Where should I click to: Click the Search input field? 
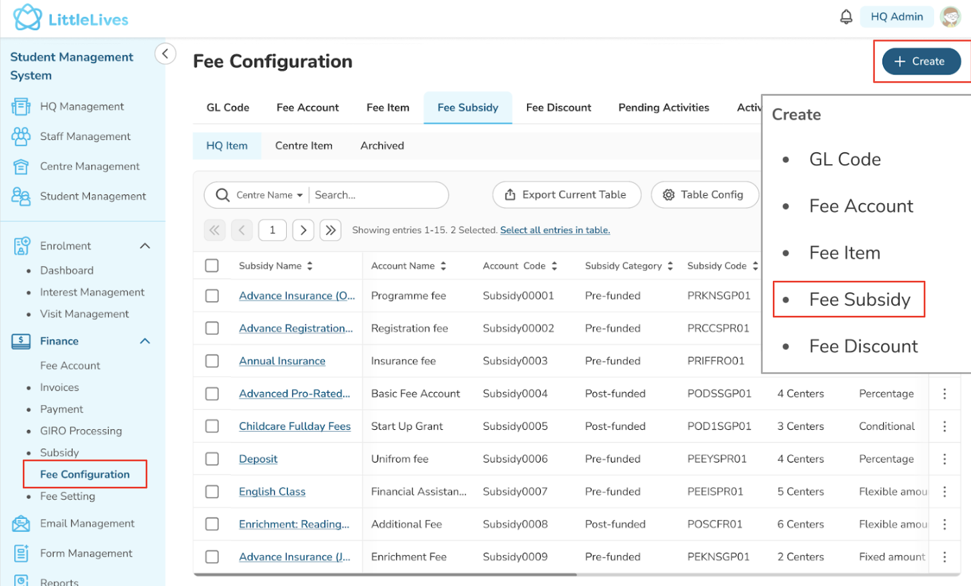376,195
